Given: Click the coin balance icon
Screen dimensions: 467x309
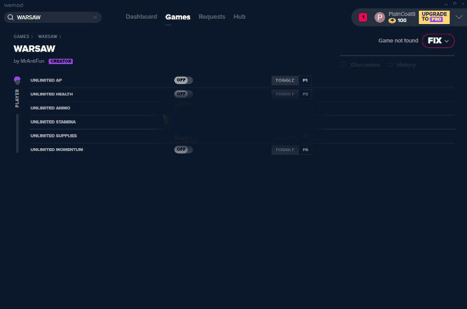Looking at the screenshot, I should (x=392, y=21).
